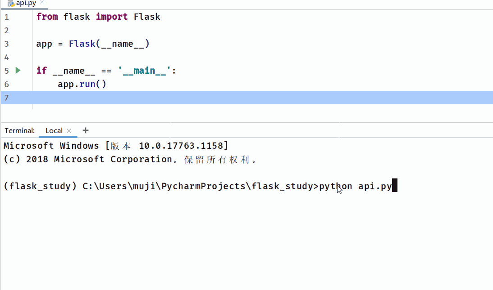This screenshot has height=290, width=493.
Task: Click line number 2 in the gutter
Action: [x=6, y=30]
